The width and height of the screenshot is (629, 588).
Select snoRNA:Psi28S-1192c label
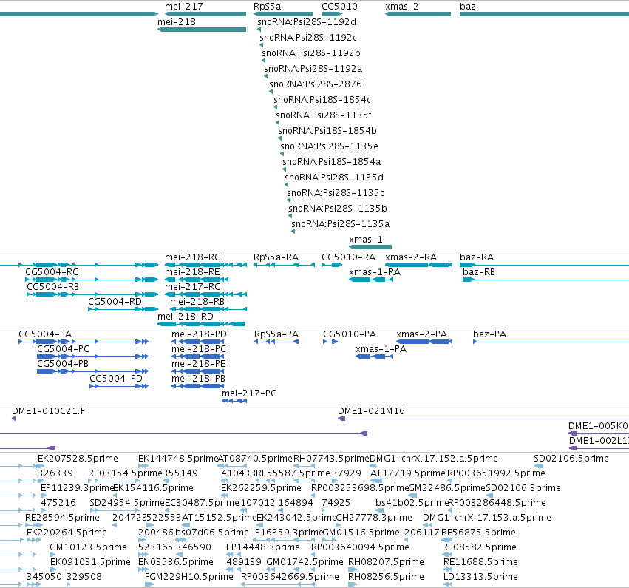pos(308,37)
